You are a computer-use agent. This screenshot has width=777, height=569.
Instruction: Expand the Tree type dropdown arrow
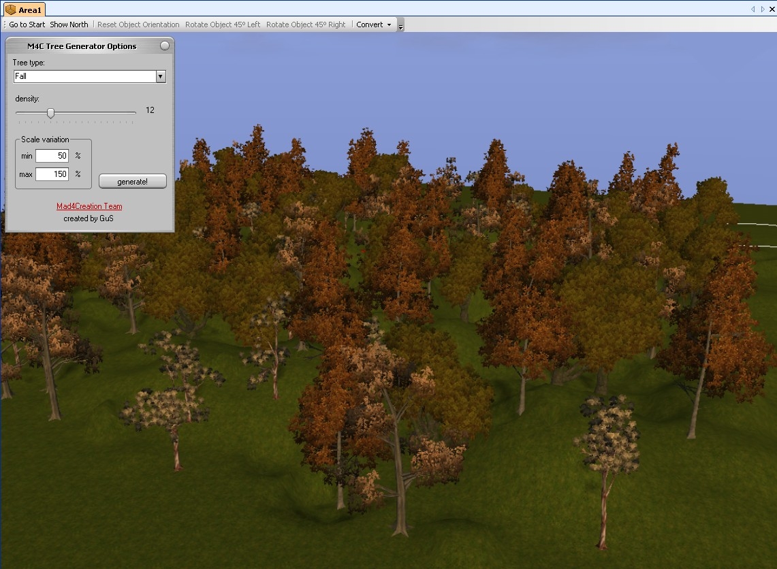coord(161,77)
